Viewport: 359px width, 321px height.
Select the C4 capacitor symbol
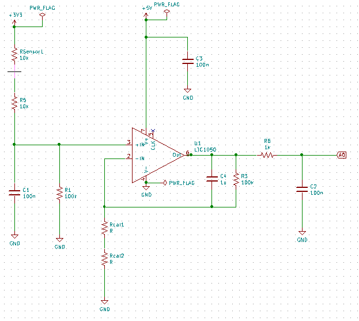pyautogui.click(x=212, y=179)
